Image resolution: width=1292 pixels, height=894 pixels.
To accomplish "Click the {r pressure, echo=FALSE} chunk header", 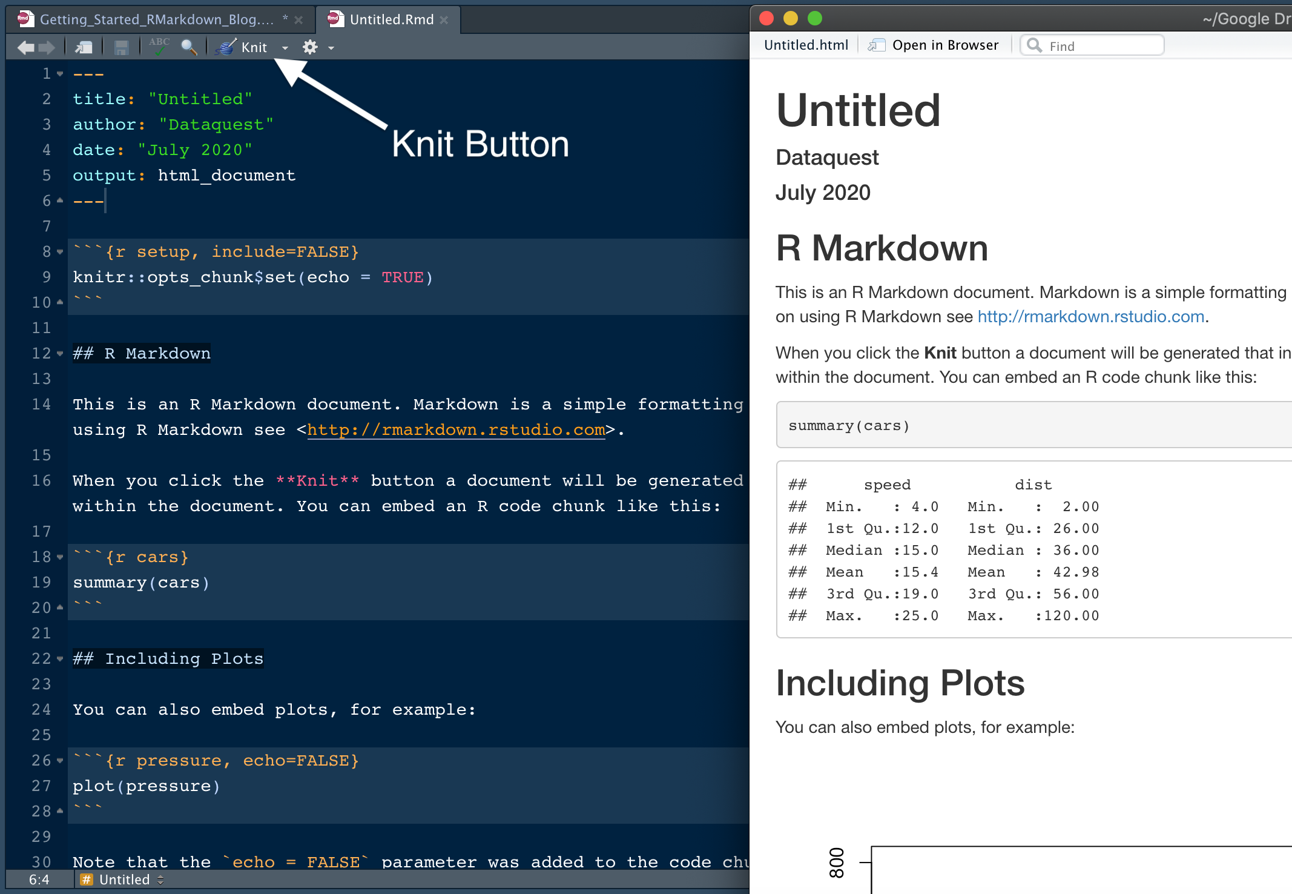I will coord(216,760).
